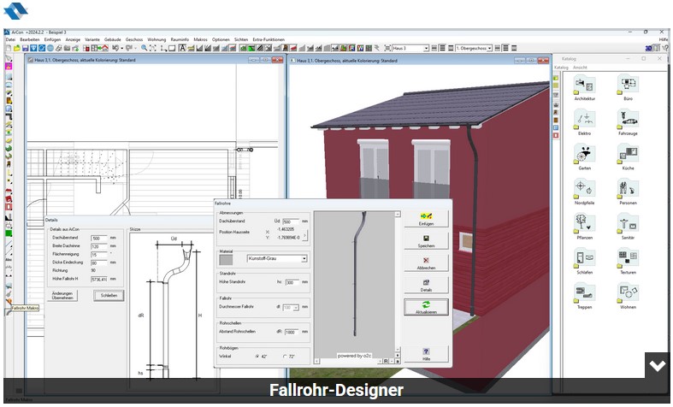
Task: Open the Kunststoff-Grau material dropdown
Action: [x=304, y=258]
